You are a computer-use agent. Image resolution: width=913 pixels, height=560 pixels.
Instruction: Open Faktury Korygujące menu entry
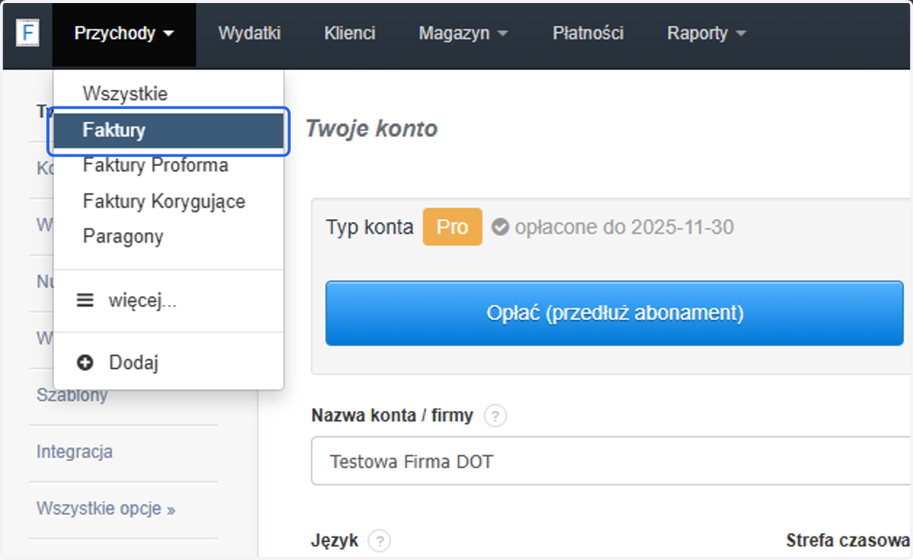(x=169, y=202)
